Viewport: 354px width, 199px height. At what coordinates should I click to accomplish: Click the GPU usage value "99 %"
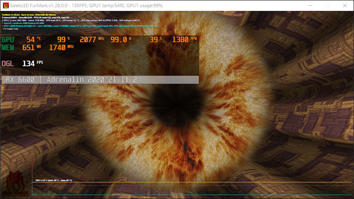tap(64, 40)
